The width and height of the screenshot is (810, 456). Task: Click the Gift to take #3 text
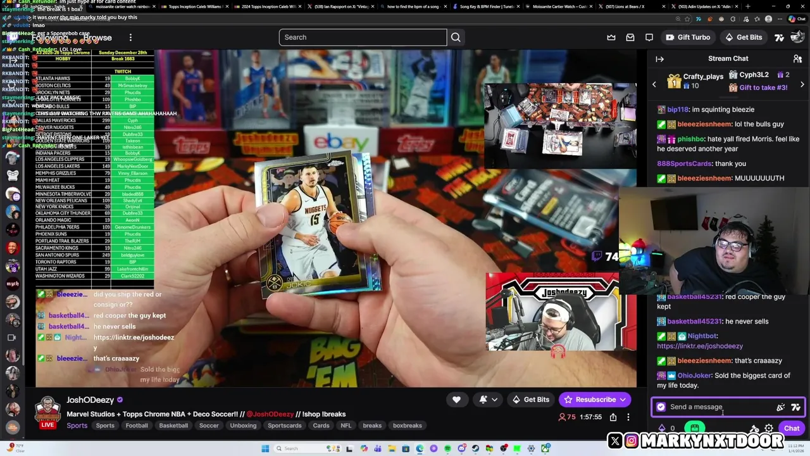[x=763, y=87]
